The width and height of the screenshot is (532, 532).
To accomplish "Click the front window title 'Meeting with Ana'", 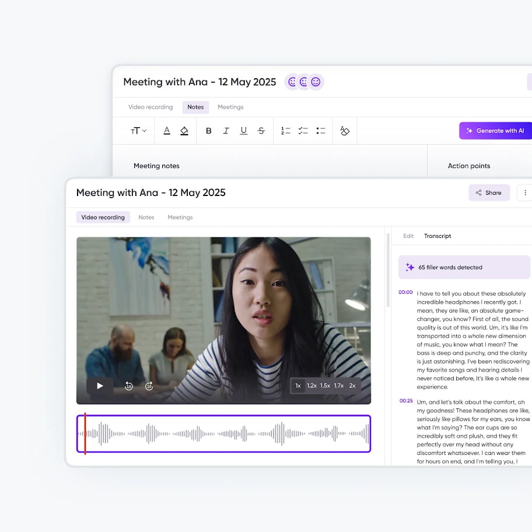I will pos(151,192).
